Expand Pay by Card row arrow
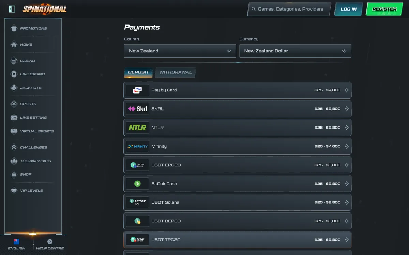The image size is (409, 255). point(347,90)
